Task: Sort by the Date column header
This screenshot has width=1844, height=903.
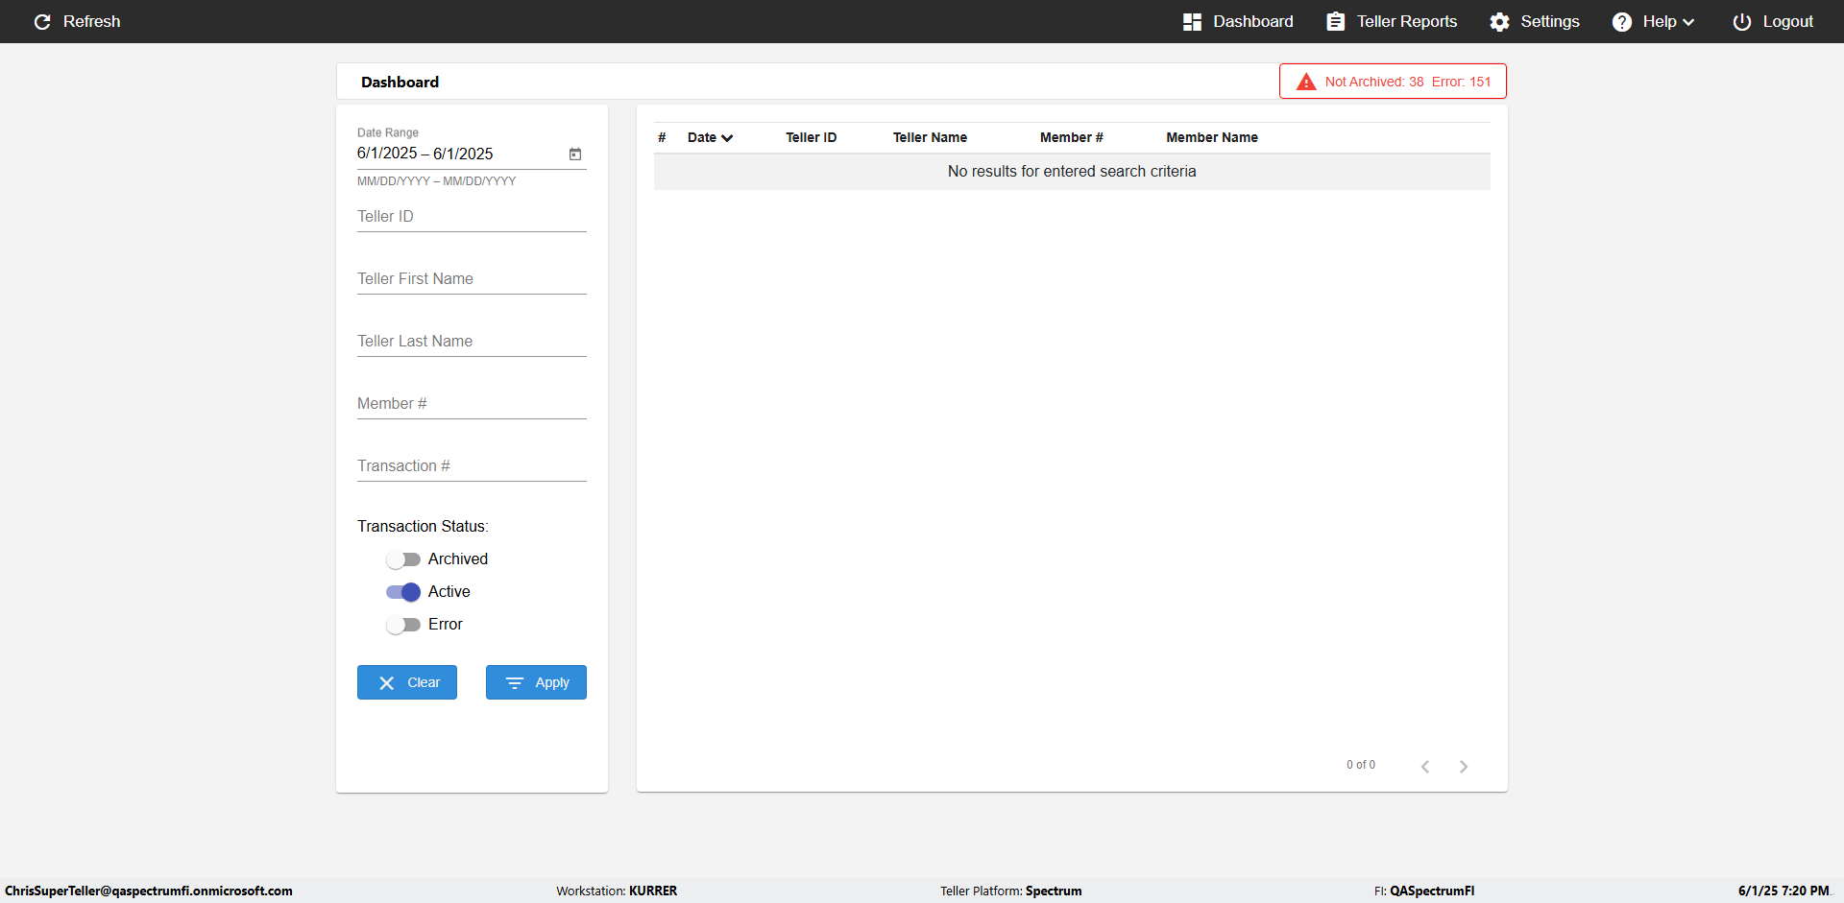Action: (x=710, y=137)
